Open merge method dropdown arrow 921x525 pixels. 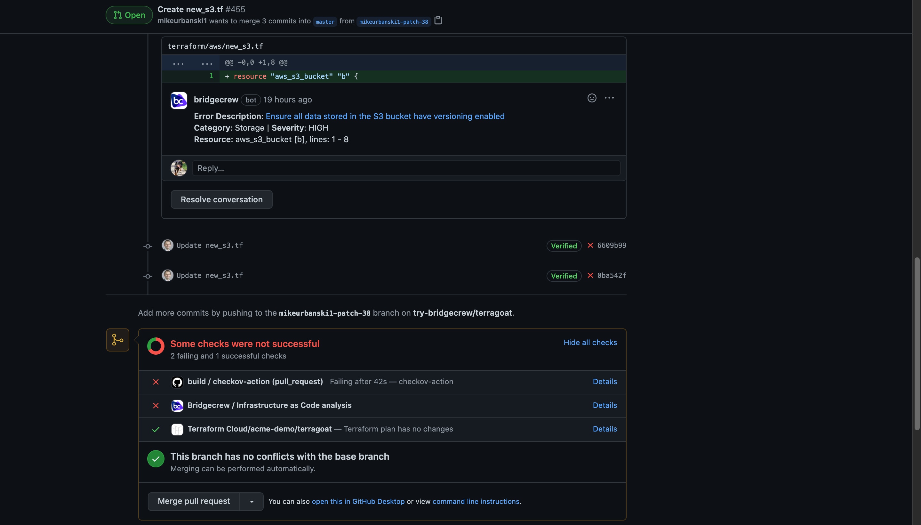(x=252, y=502)
